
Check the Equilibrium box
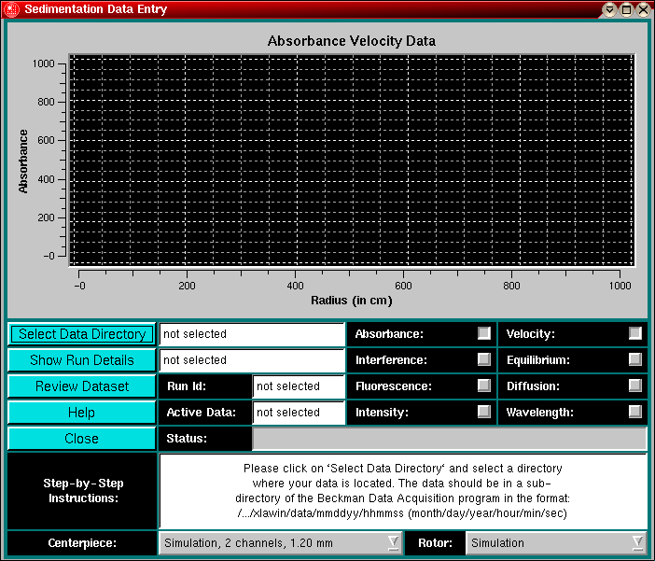(634, 359)
